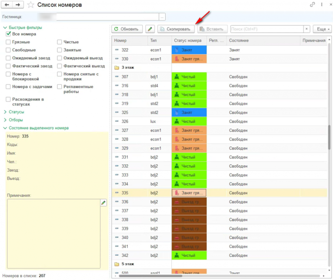Click the pencil edit icon in toolbar
Viewport: 333px width, 280px height.
[x=150, y=29]
